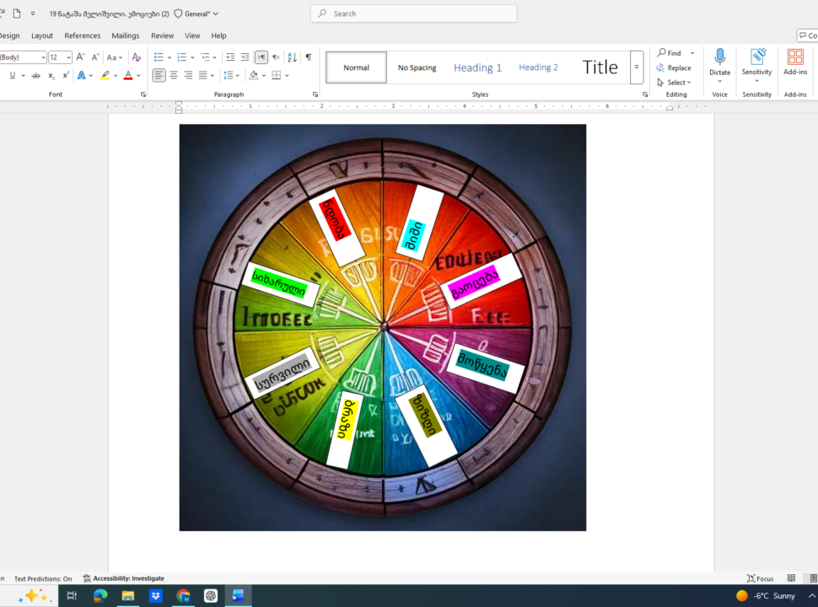This screenshot has width=818, height=607.
Task: Switch to the Mailings tab
Action: coord(126,35)
